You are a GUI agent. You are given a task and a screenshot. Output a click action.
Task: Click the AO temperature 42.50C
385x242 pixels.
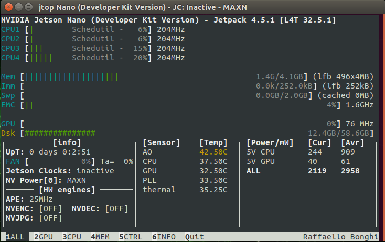pyautogui.click(x=213, y=152)
